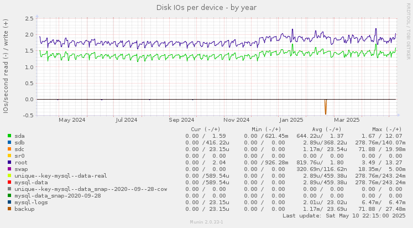This screenshot has height=228, width=413.
Task: Select the 'sdc' legend label
Action: (x=19, y=149)
